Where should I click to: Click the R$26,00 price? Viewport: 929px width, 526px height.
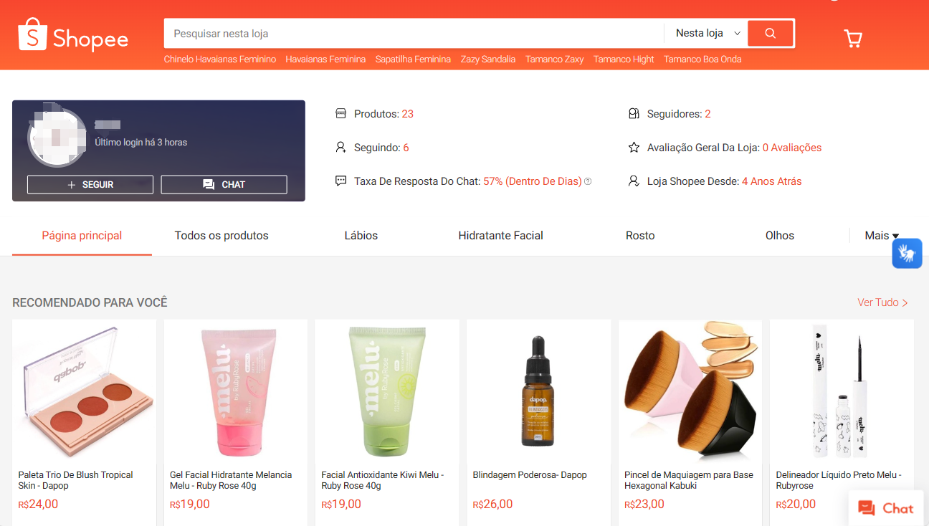click(492, 505)
